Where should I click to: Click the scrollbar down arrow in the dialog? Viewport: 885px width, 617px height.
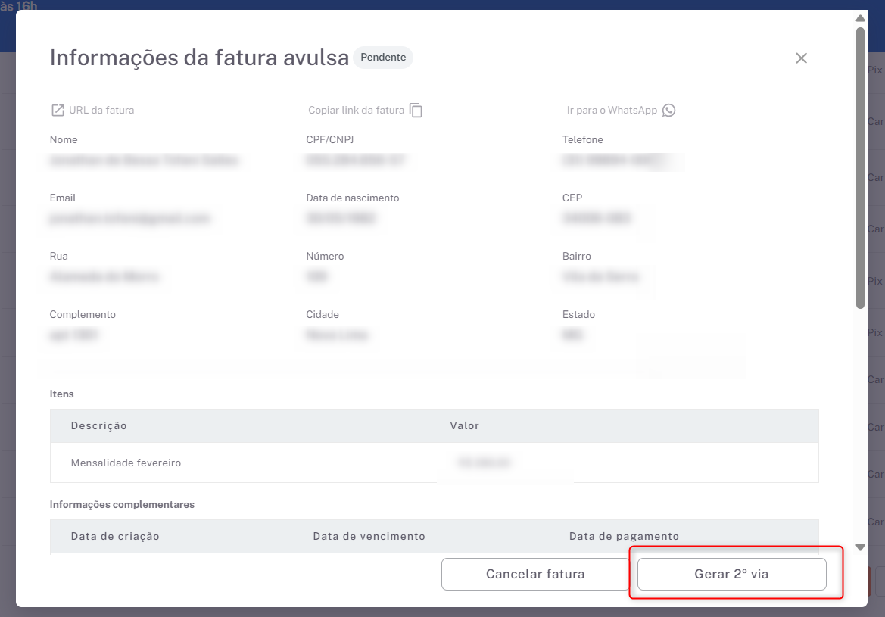pyautogui.click(x=860, y=547)
